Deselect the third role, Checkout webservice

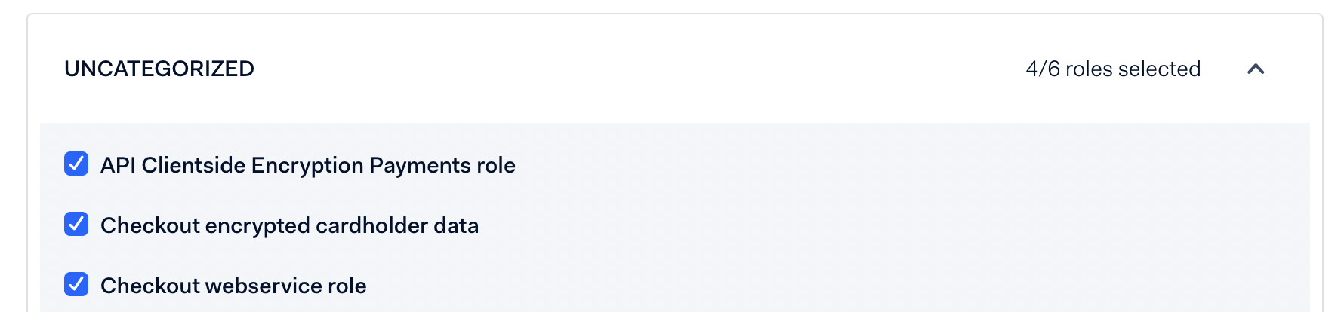(76, 284)
